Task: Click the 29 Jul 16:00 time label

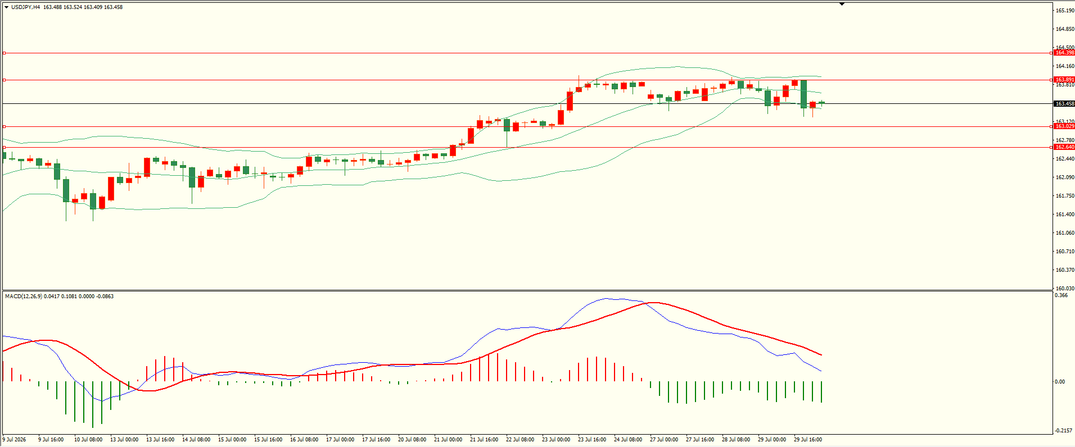Action: pyautogui.click(x=808, y=440)
